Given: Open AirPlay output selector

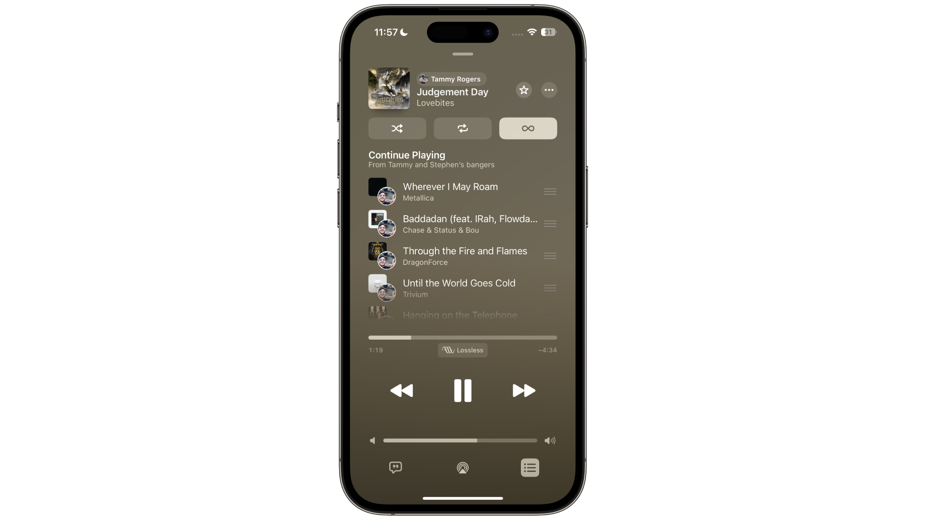Looking at the screenshot, I should point(463,467).
